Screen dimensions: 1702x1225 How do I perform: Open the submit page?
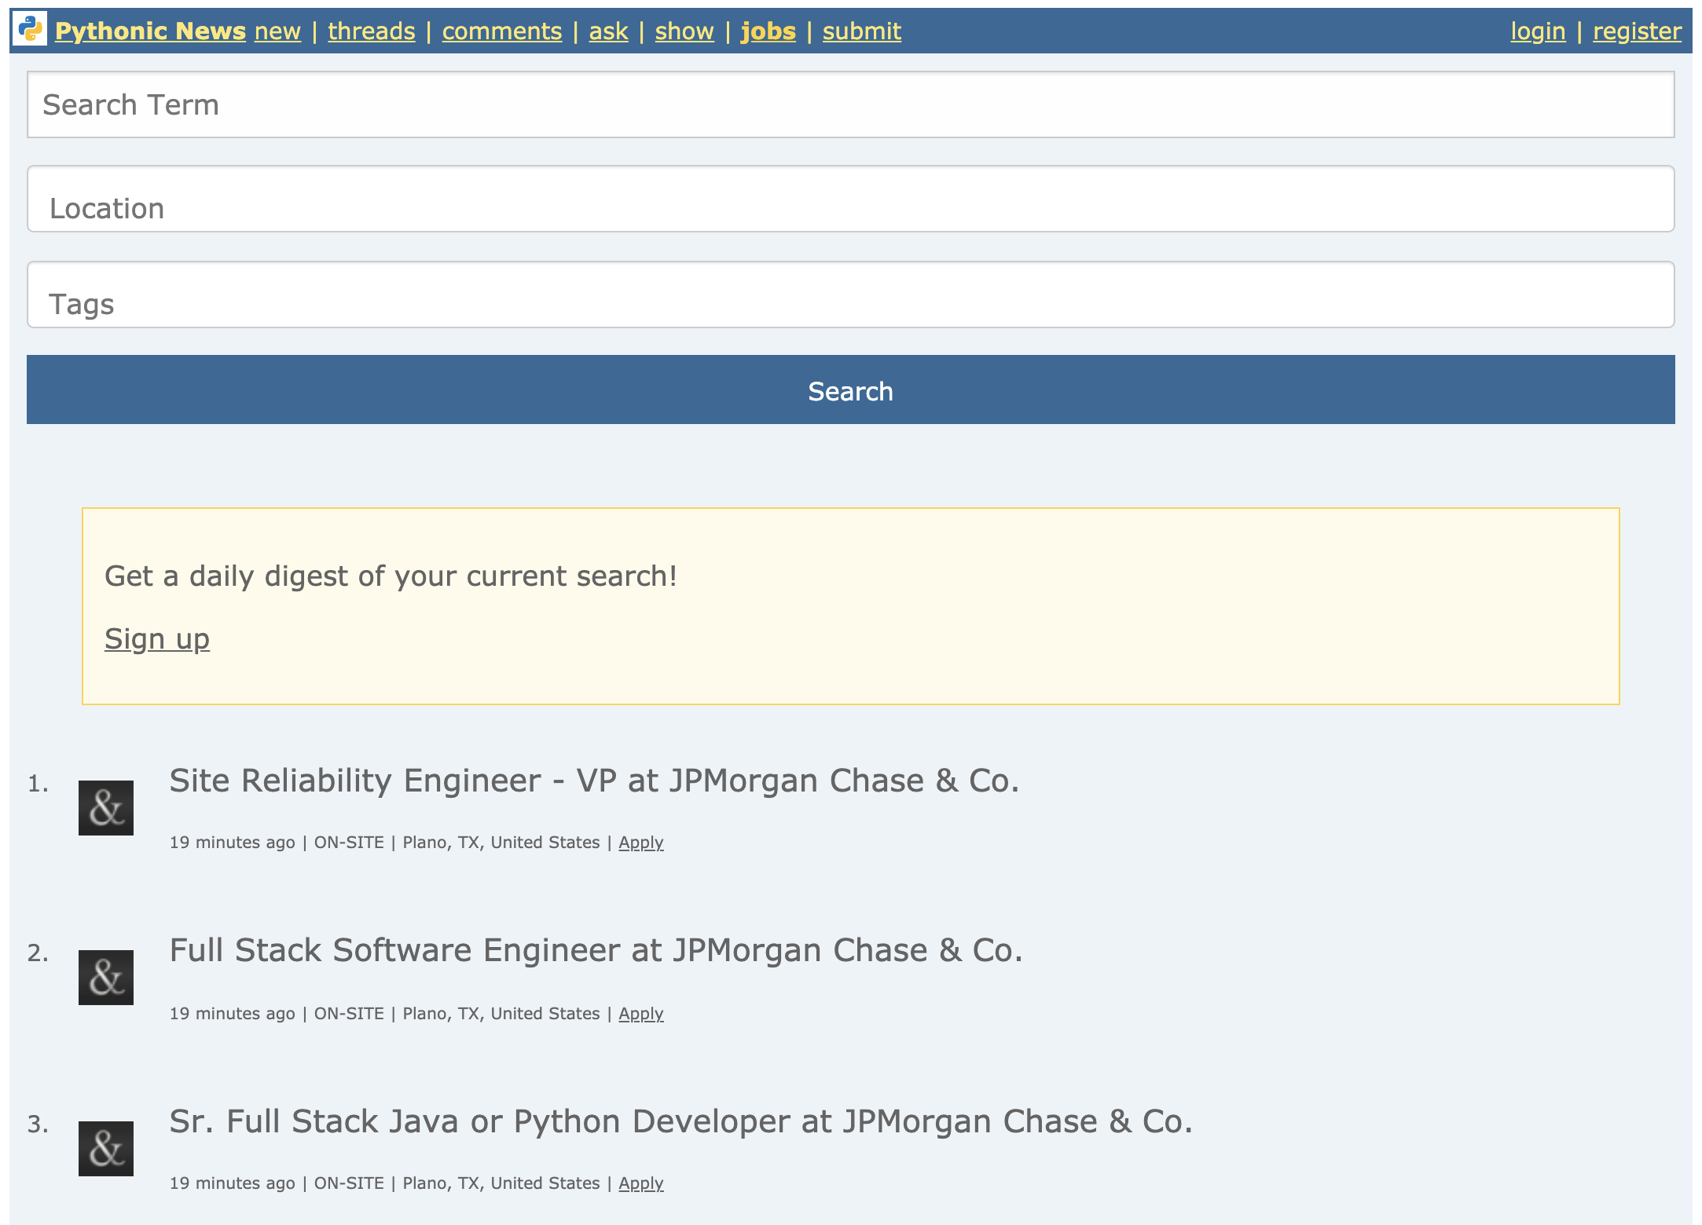coord(861,31)
